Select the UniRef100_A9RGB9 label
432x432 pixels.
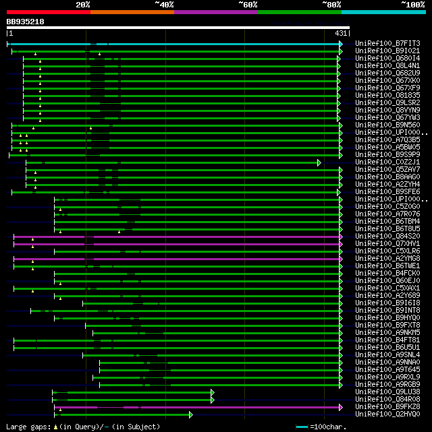(x=387, y=384)
